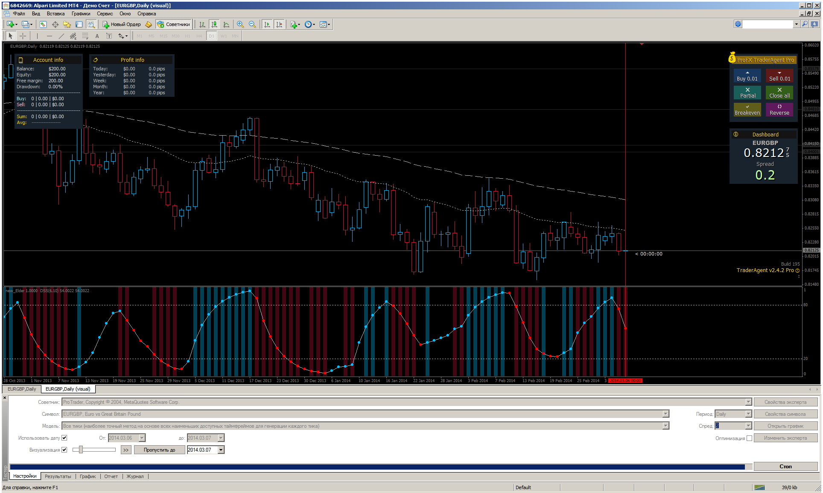Toggle the 'Визуализация' checkbox

point(64,449)
